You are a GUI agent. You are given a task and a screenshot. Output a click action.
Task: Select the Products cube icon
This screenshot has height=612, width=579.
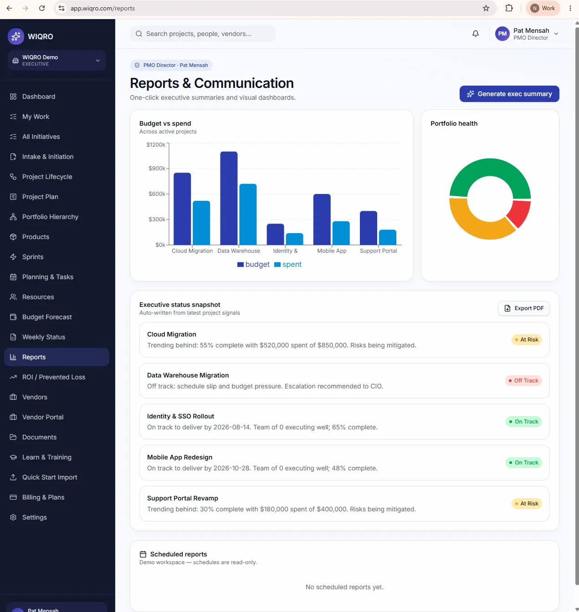point(13,237)
